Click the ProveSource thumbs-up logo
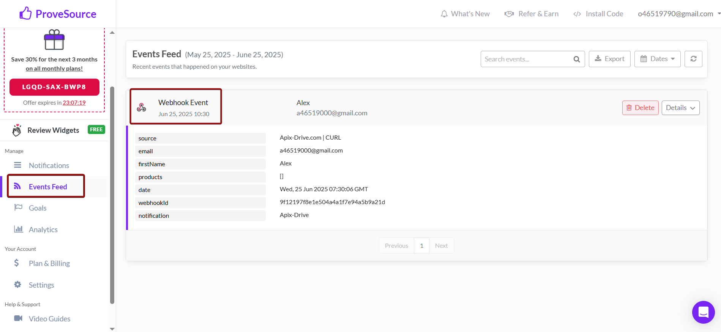 pos(25,13)
